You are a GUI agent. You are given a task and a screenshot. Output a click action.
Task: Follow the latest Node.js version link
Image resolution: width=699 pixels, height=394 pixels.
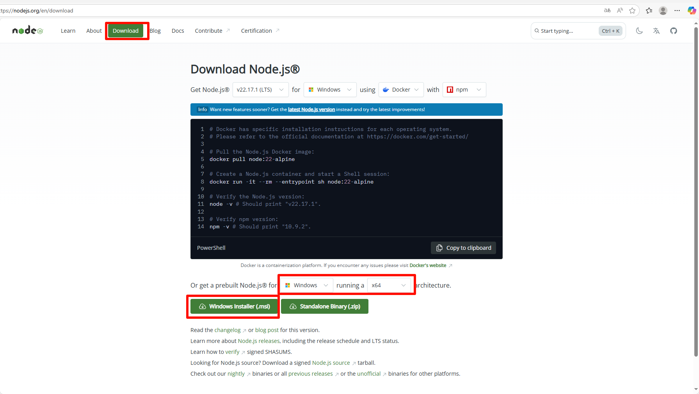tap(311, 110)
